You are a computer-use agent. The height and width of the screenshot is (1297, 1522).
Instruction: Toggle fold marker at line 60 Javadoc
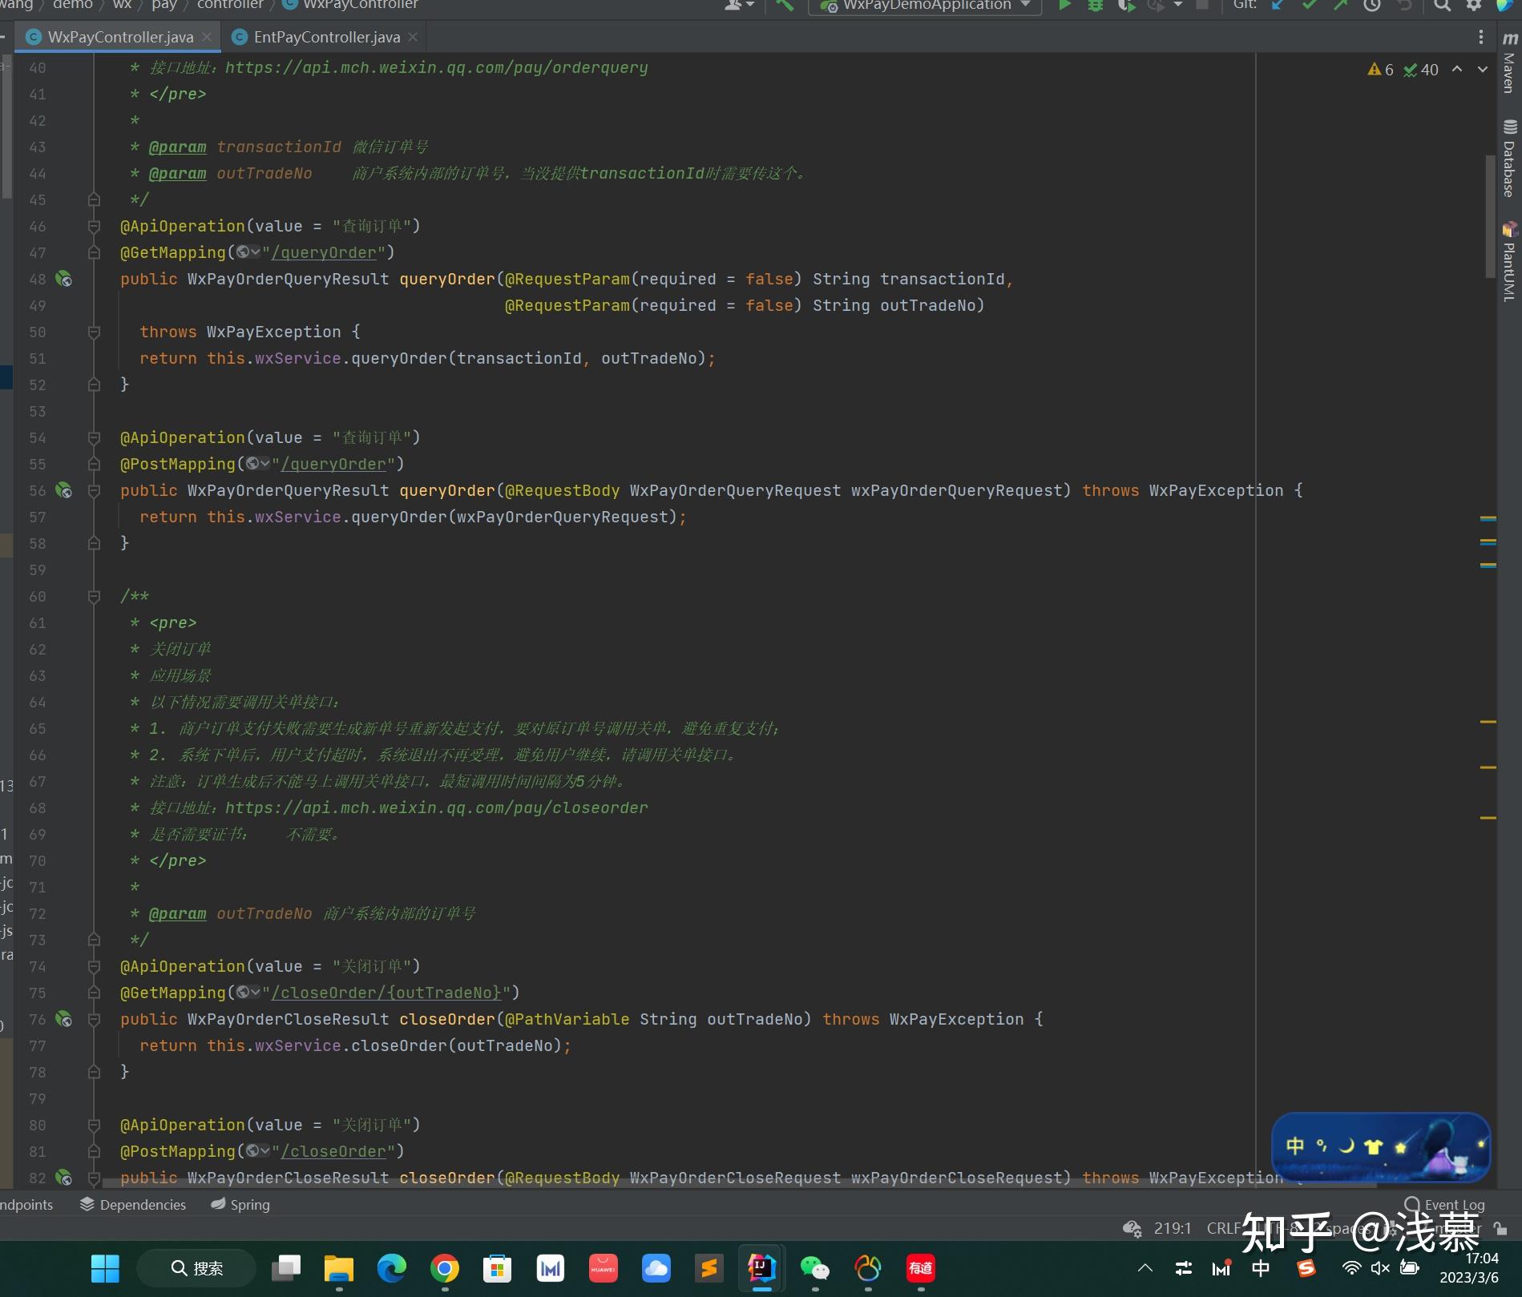[94, 597]
